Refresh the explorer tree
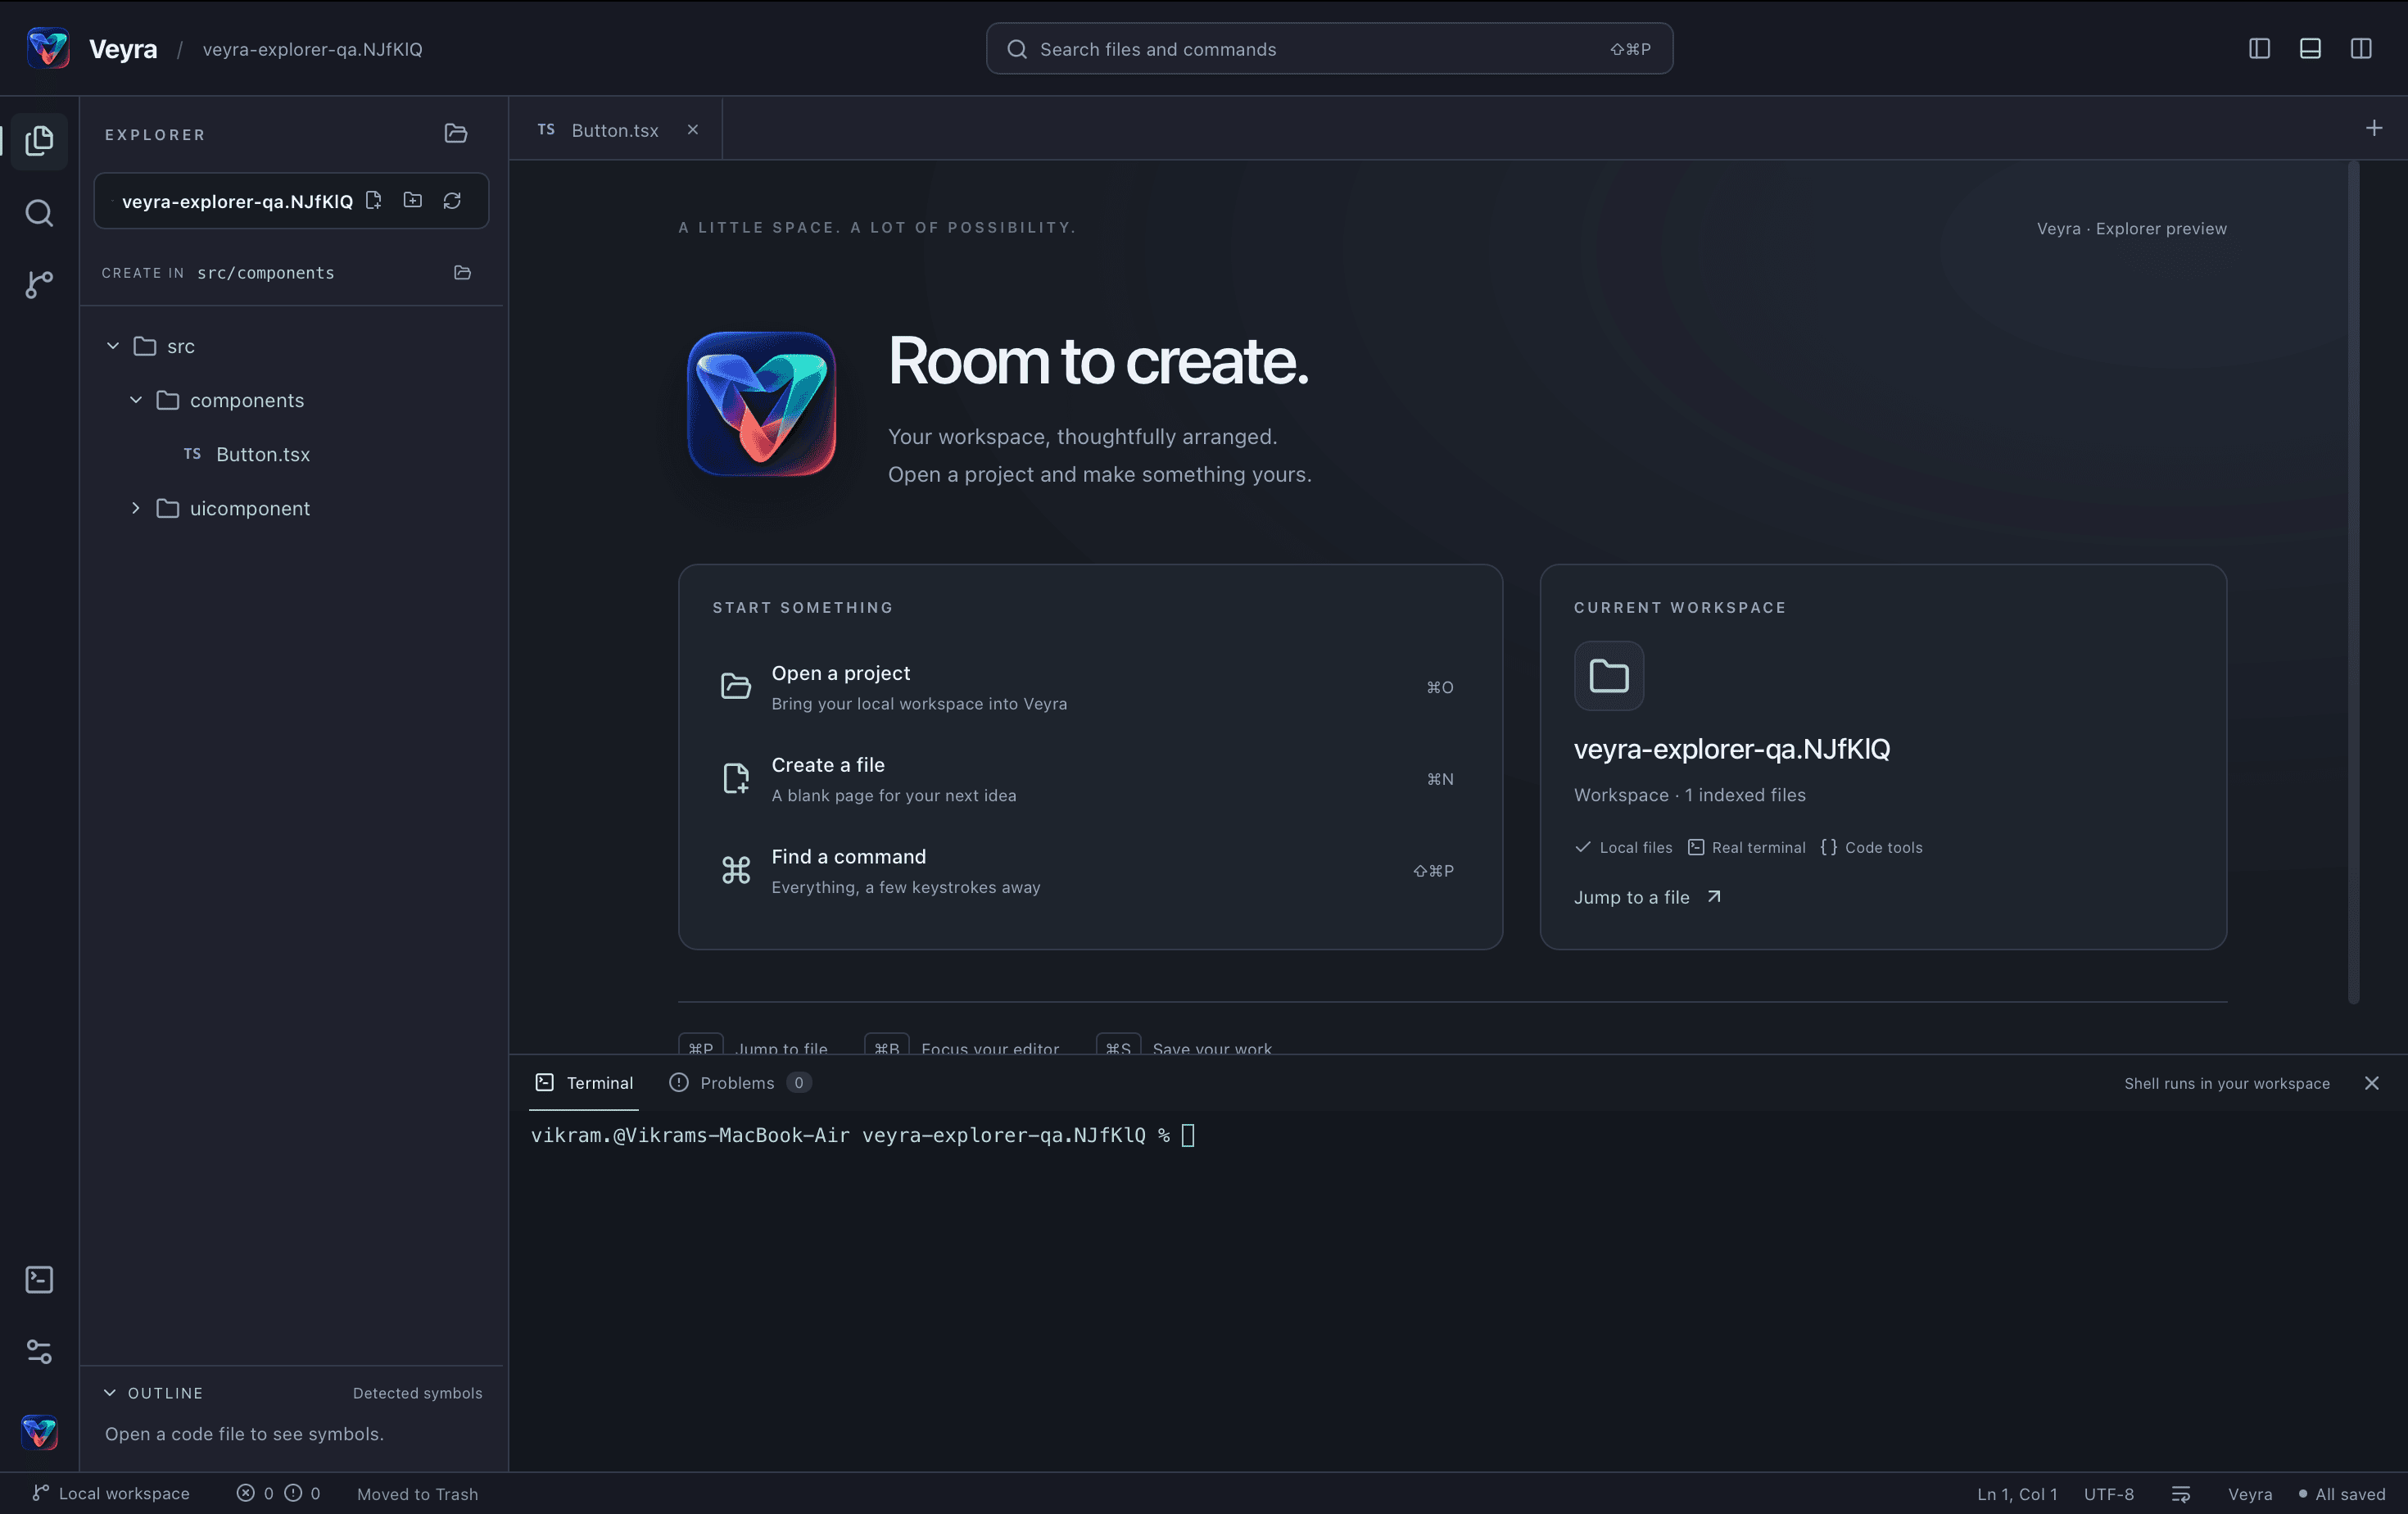Image resolution: width=2408 pixels, height=1514 pixels. 452,200
